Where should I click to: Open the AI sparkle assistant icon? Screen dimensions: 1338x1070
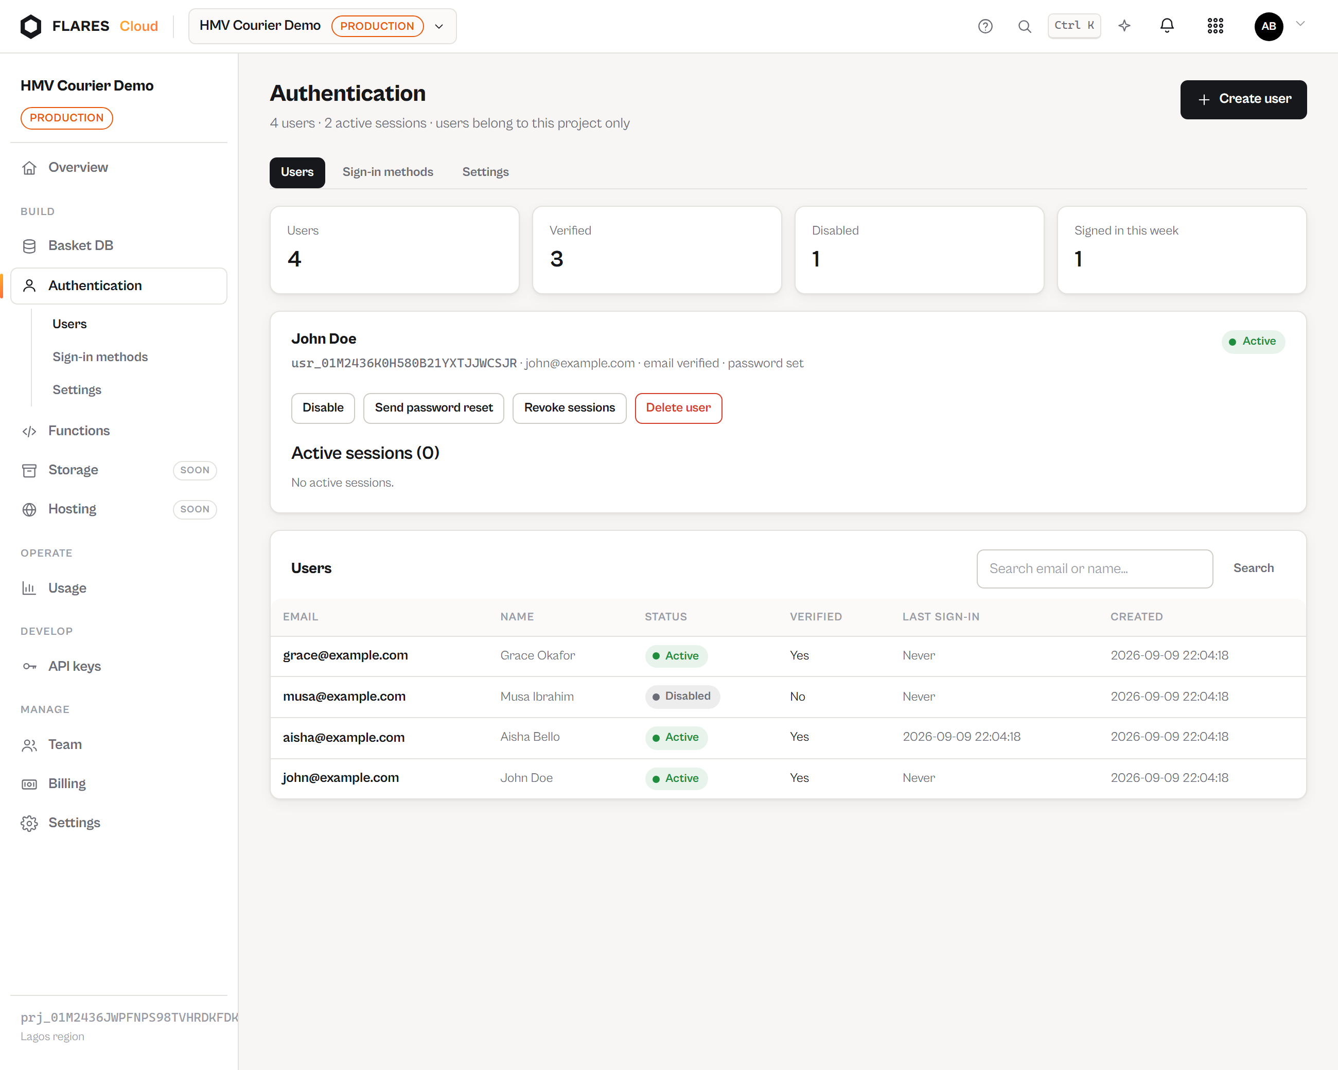(x=1124, y=26)
